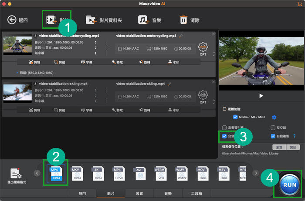Open audio track selector for motorcycling clip
The width and height of the screenshot is (305, 201).
[95, 47]
